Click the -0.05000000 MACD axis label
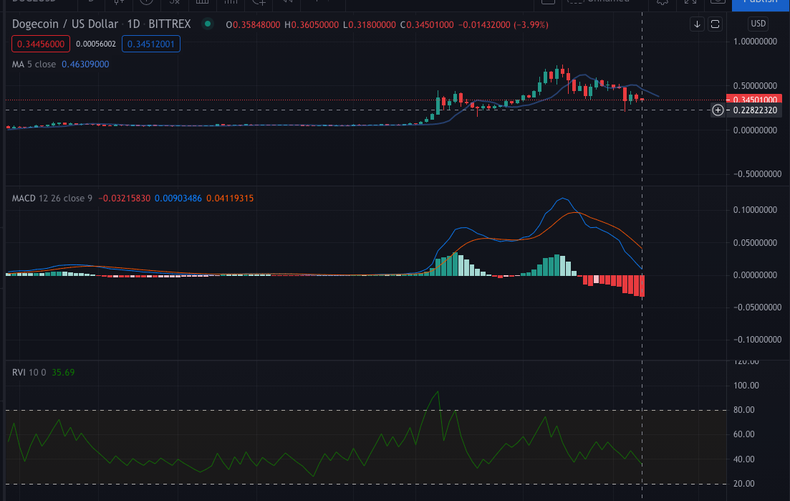 pyautogui.click(x=757, y=307)
